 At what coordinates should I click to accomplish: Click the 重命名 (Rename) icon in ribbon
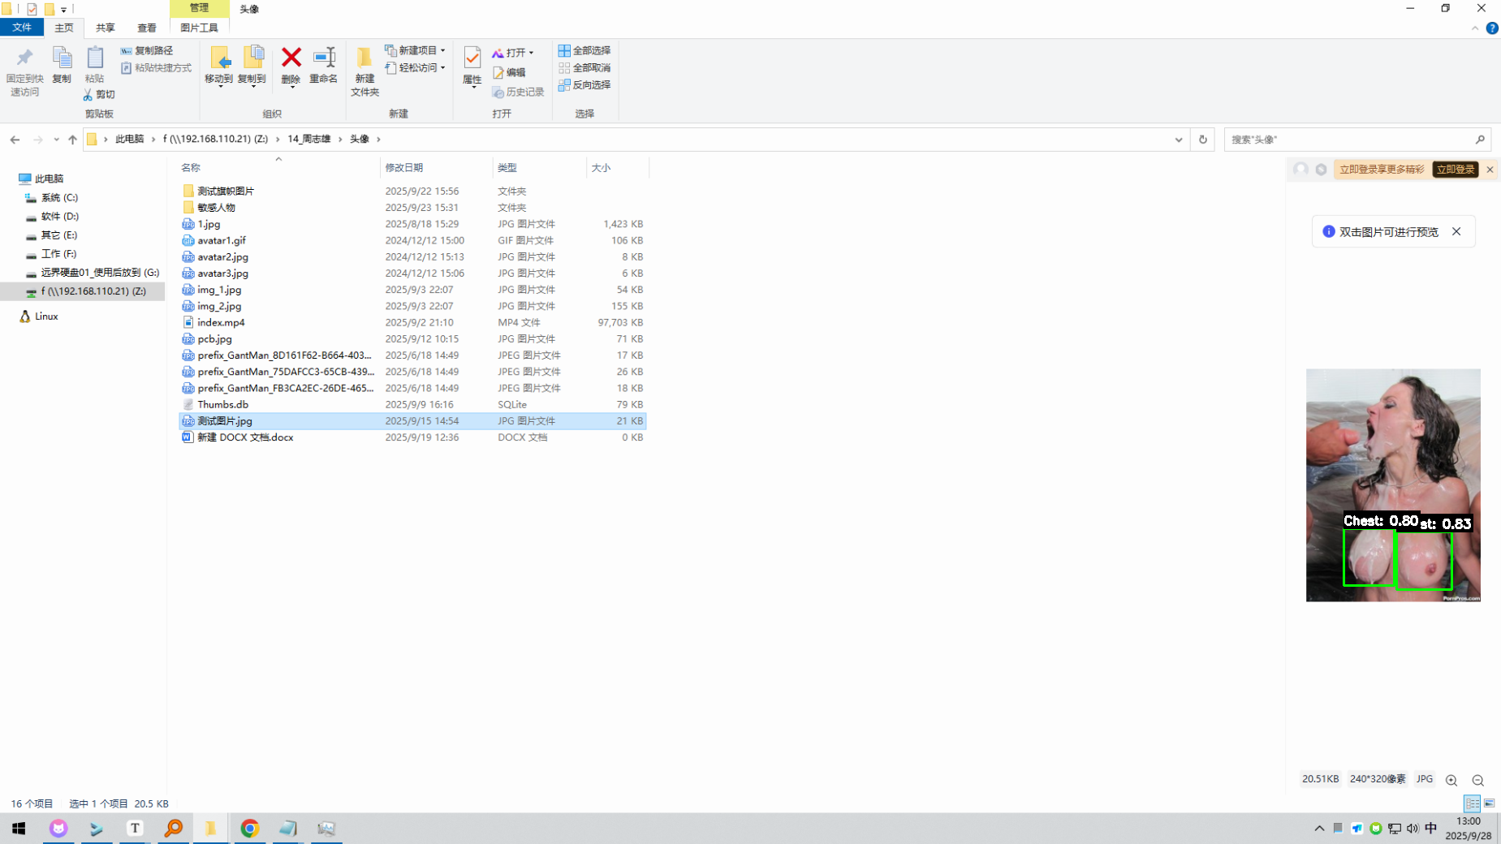point(324,58)
